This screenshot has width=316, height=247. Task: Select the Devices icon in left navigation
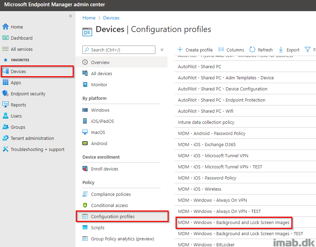pyautogui.click(x=6, y=71)
